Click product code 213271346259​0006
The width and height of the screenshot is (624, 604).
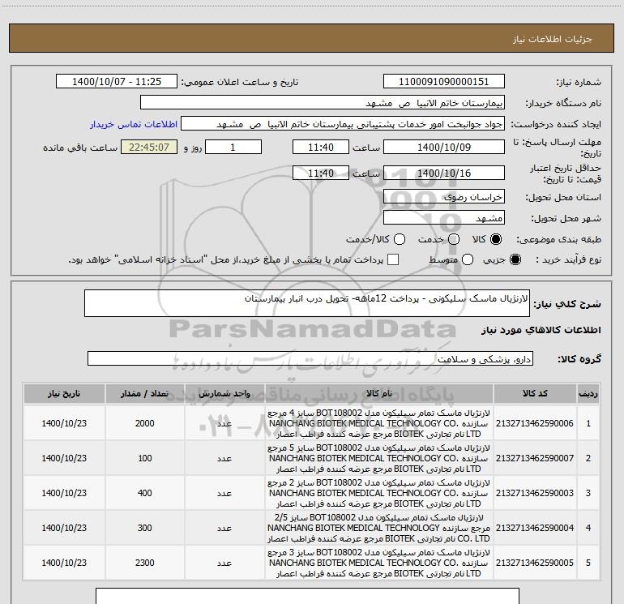tap(535, 423)
